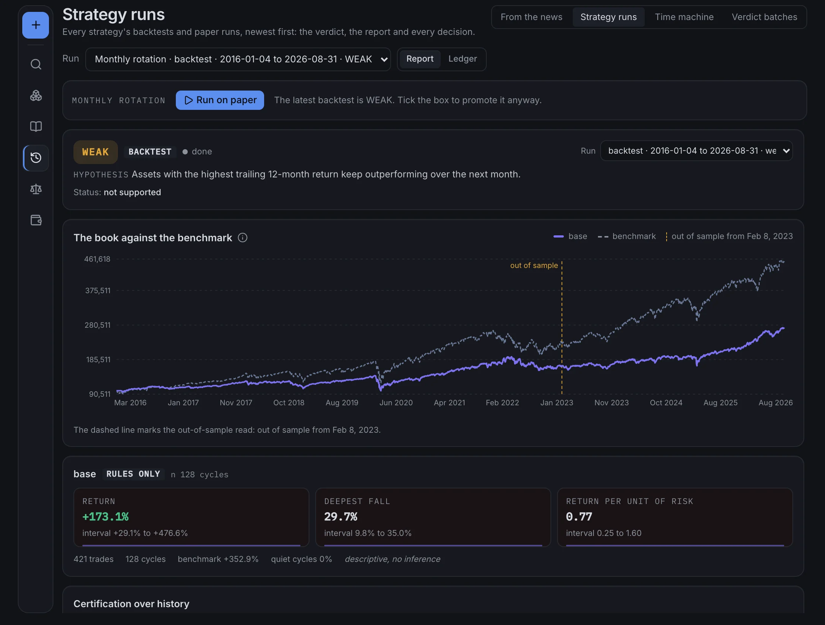Screen dimensions: 825x625
Task: Click the Status: not supported text
Action: click(117, 192)
